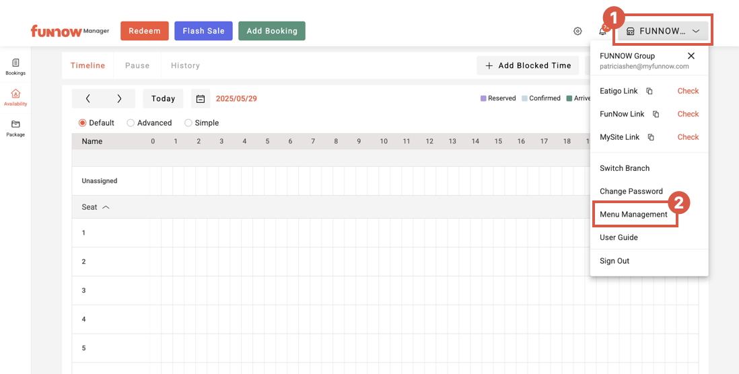The image size is (739, 374).
Task: Choose Menu Management from the account menu
Action: pyautogui.click(x=633, y=215)
